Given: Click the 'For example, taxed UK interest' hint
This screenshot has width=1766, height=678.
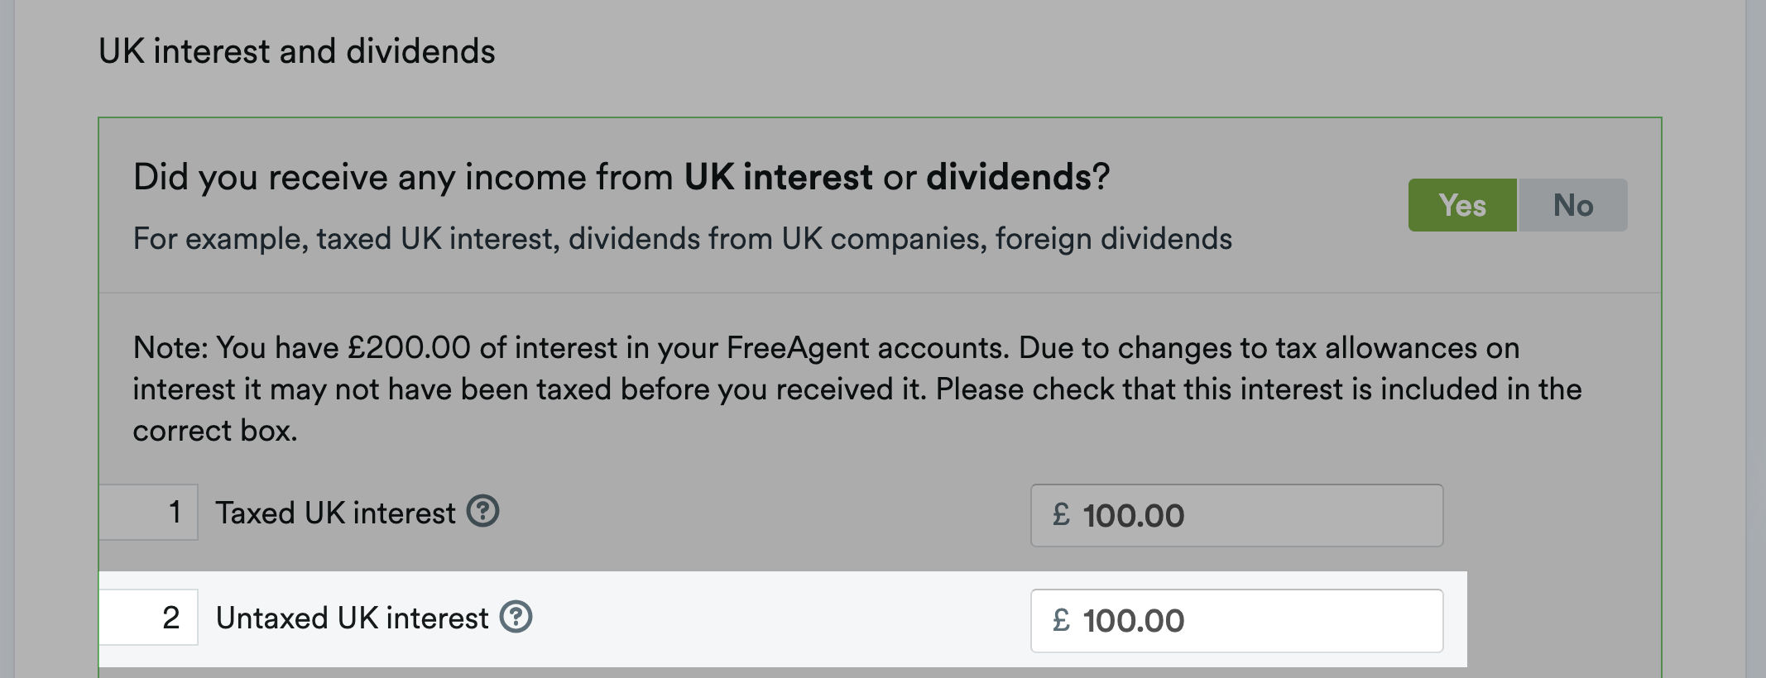Looking at the screenshot, I should [x=683, y=239].
